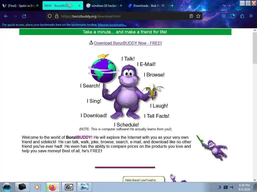Reload the current page

24,16
